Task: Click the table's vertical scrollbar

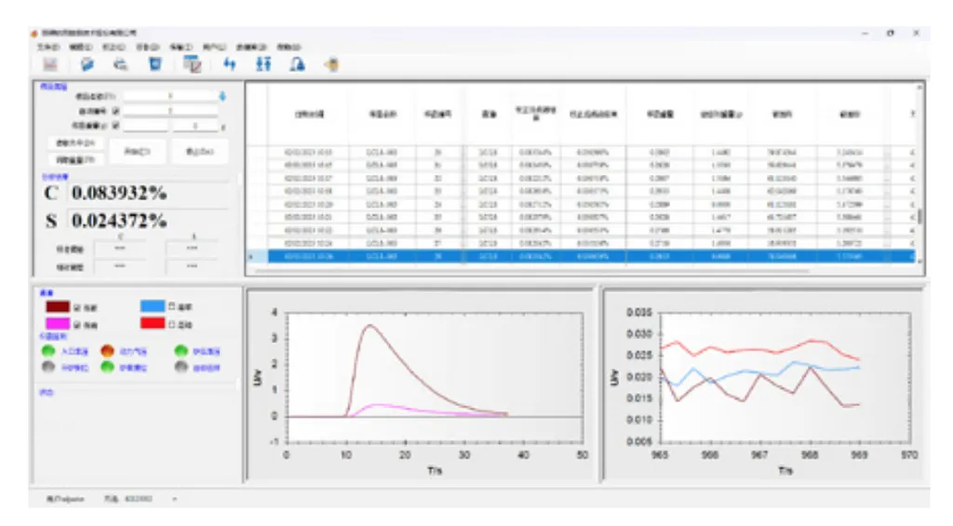Action: pos(919,216)
